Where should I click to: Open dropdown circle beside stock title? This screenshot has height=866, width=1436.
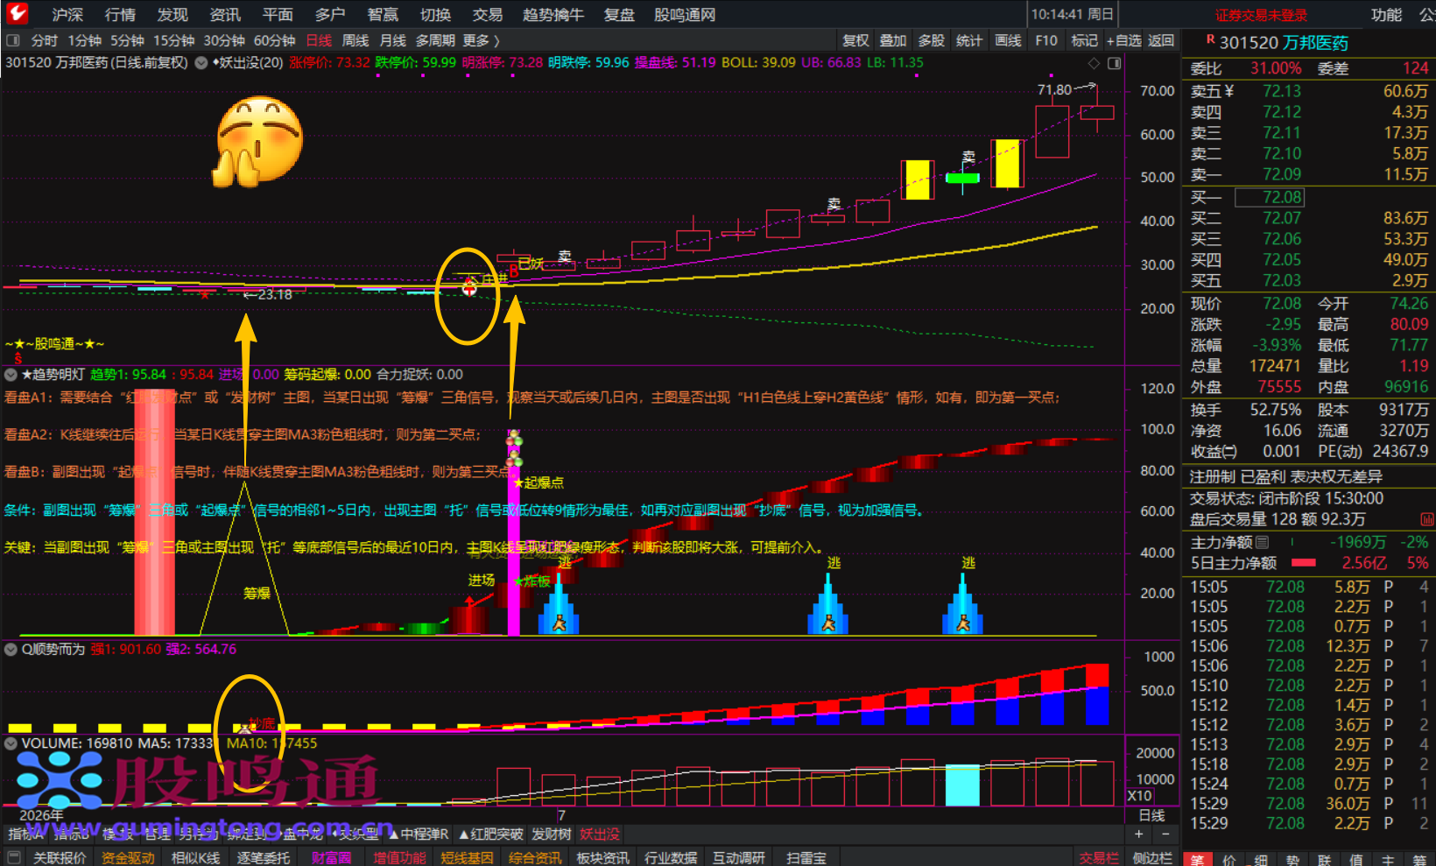click(x=201, y=63)
